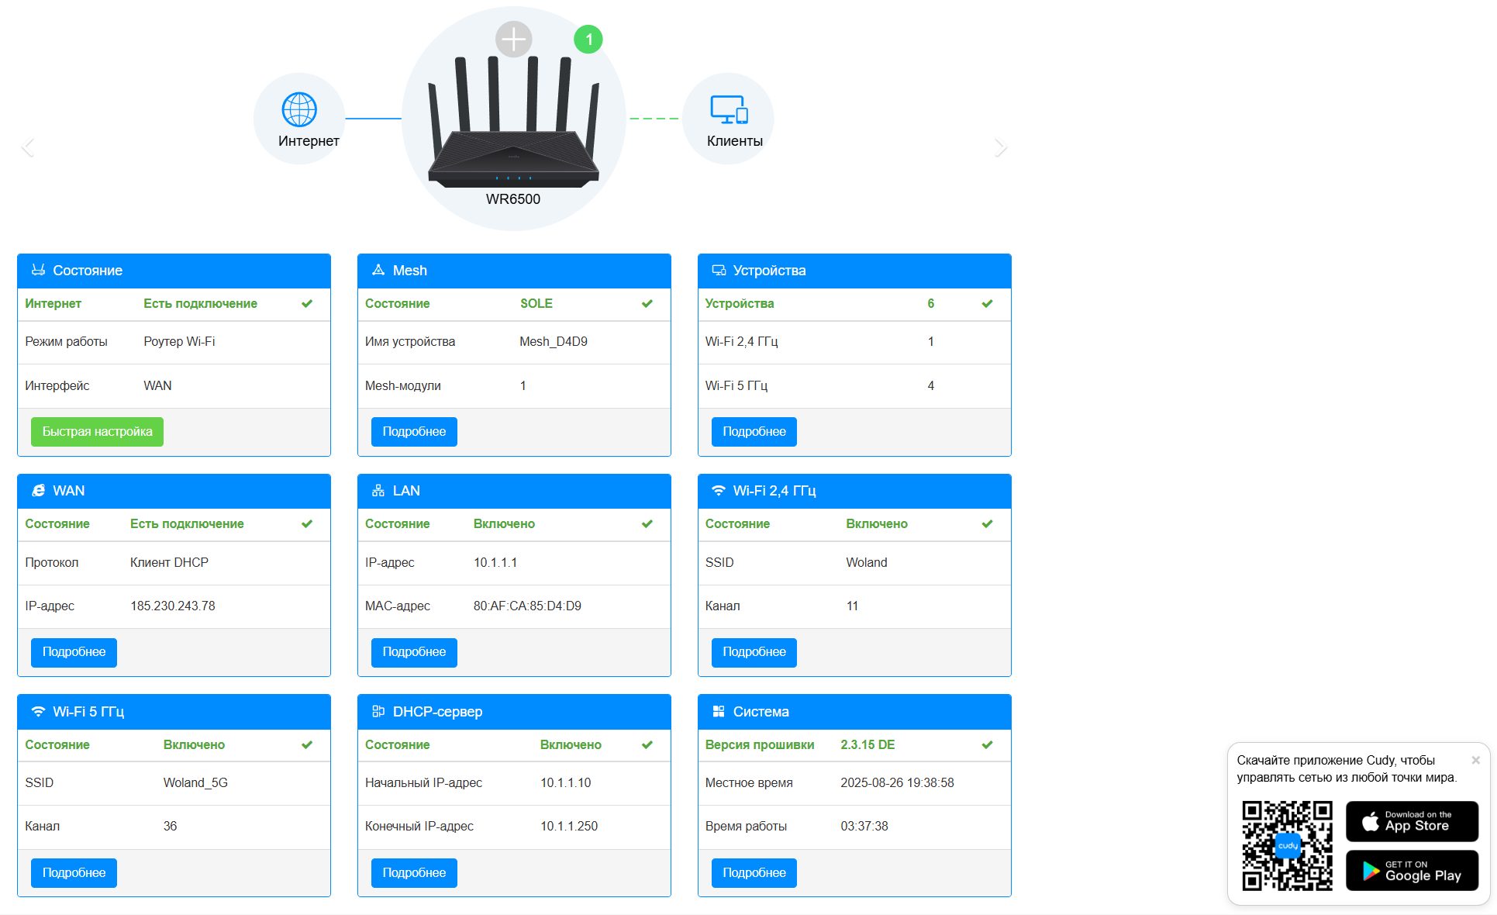Click the green notification badge showing 1
Viewport: 1497px width, 915px height.
(588, 40)
